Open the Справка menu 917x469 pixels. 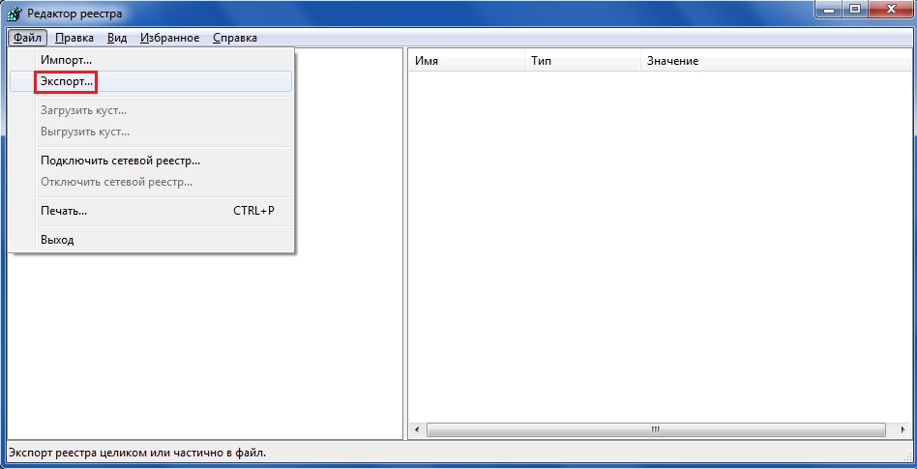point(234,38)
